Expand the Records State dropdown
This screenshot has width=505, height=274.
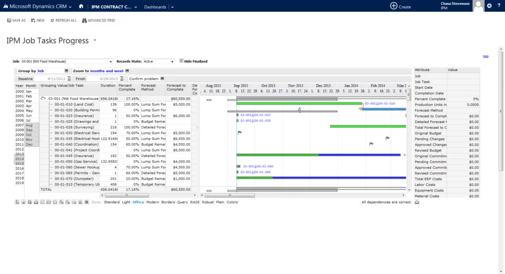(172, 61)
